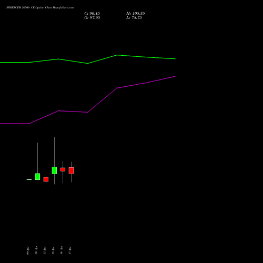Select the flat 09 Apr candle

[x=29, y=179]
